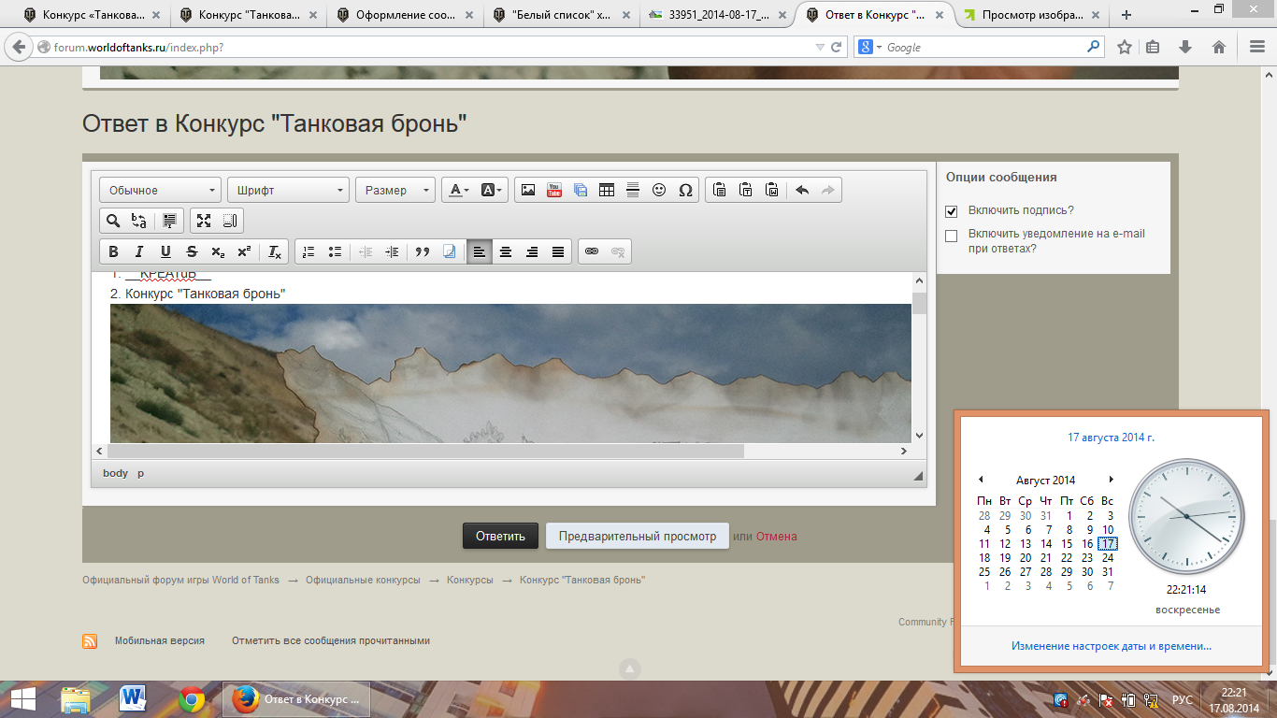Align text to center
1277x718 pixels.
tap(506, 251)
